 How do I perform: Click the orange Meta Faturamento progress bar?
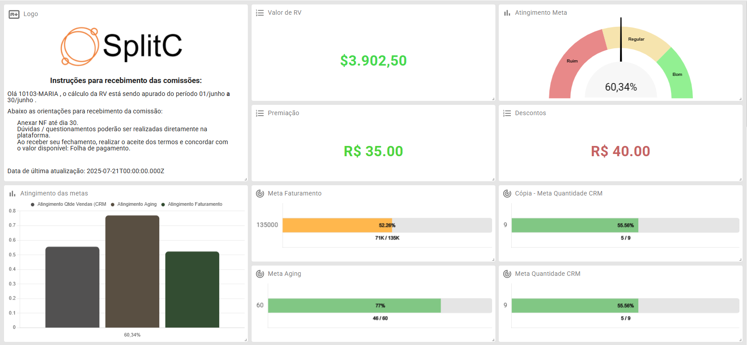[x=336, y=225]
